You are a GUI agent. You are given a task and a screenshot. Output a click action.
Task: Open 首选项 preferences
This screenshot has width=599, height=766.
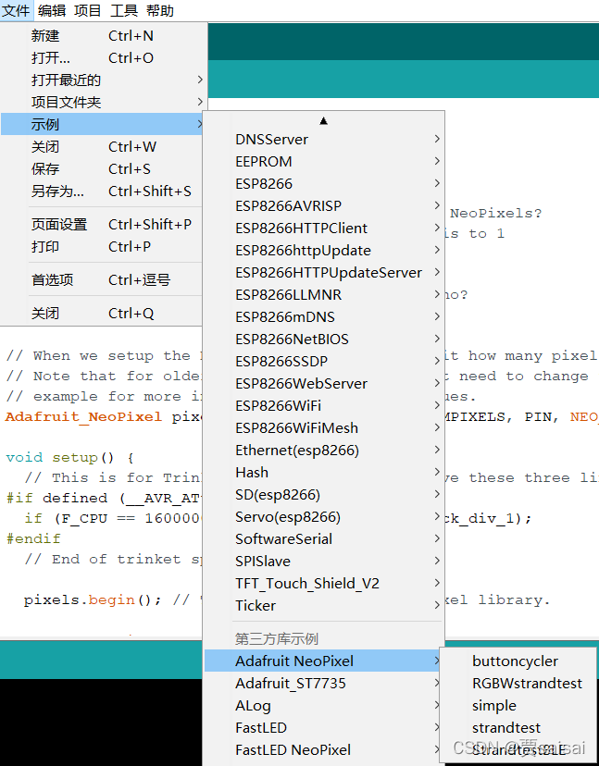coord(102,280)
